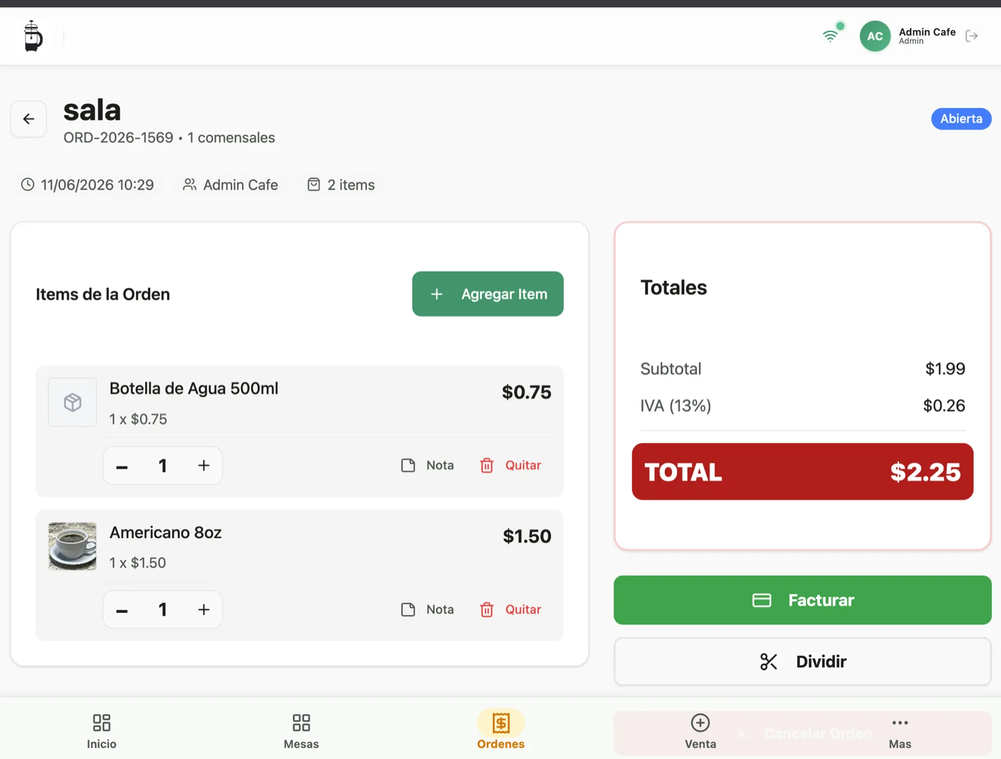Click the $1.50 item price
Viewport: 1001px width, 759px height.
[x=527, y=536]
